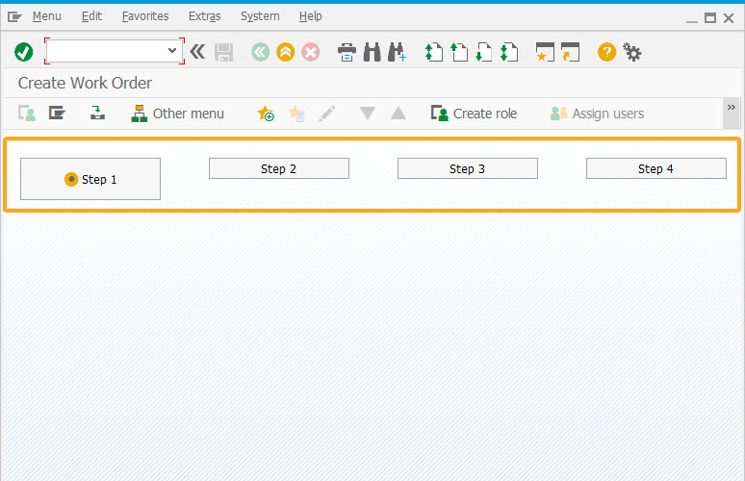Go to Previous Page icon
The height and width of the screenshot is (481, 745).
[x=459, y=52]
